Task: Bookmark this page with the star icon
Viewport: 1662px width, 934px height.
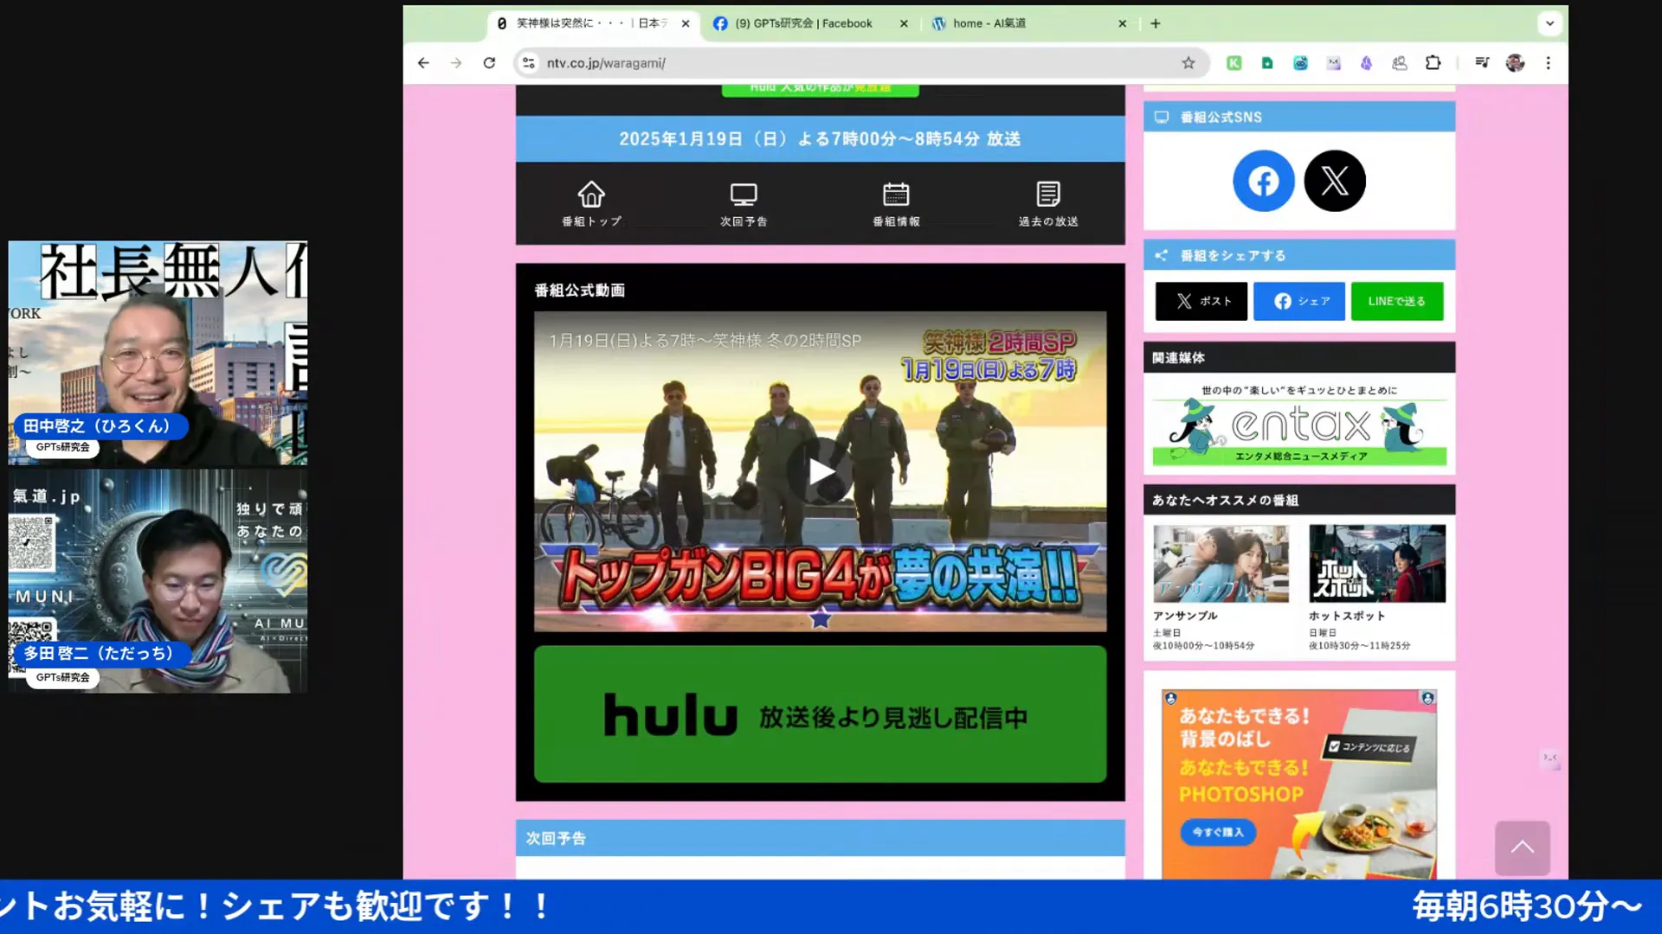Action: (1189, 63)
